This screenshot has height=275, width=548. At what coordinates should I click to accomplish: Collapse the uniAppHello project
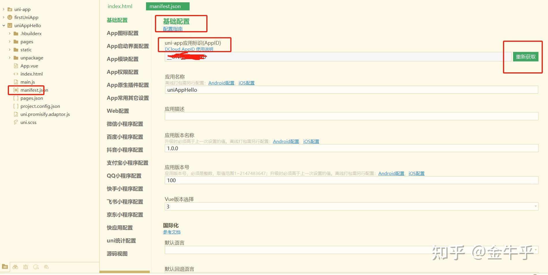pyautogui.click(x=4, y=25)
